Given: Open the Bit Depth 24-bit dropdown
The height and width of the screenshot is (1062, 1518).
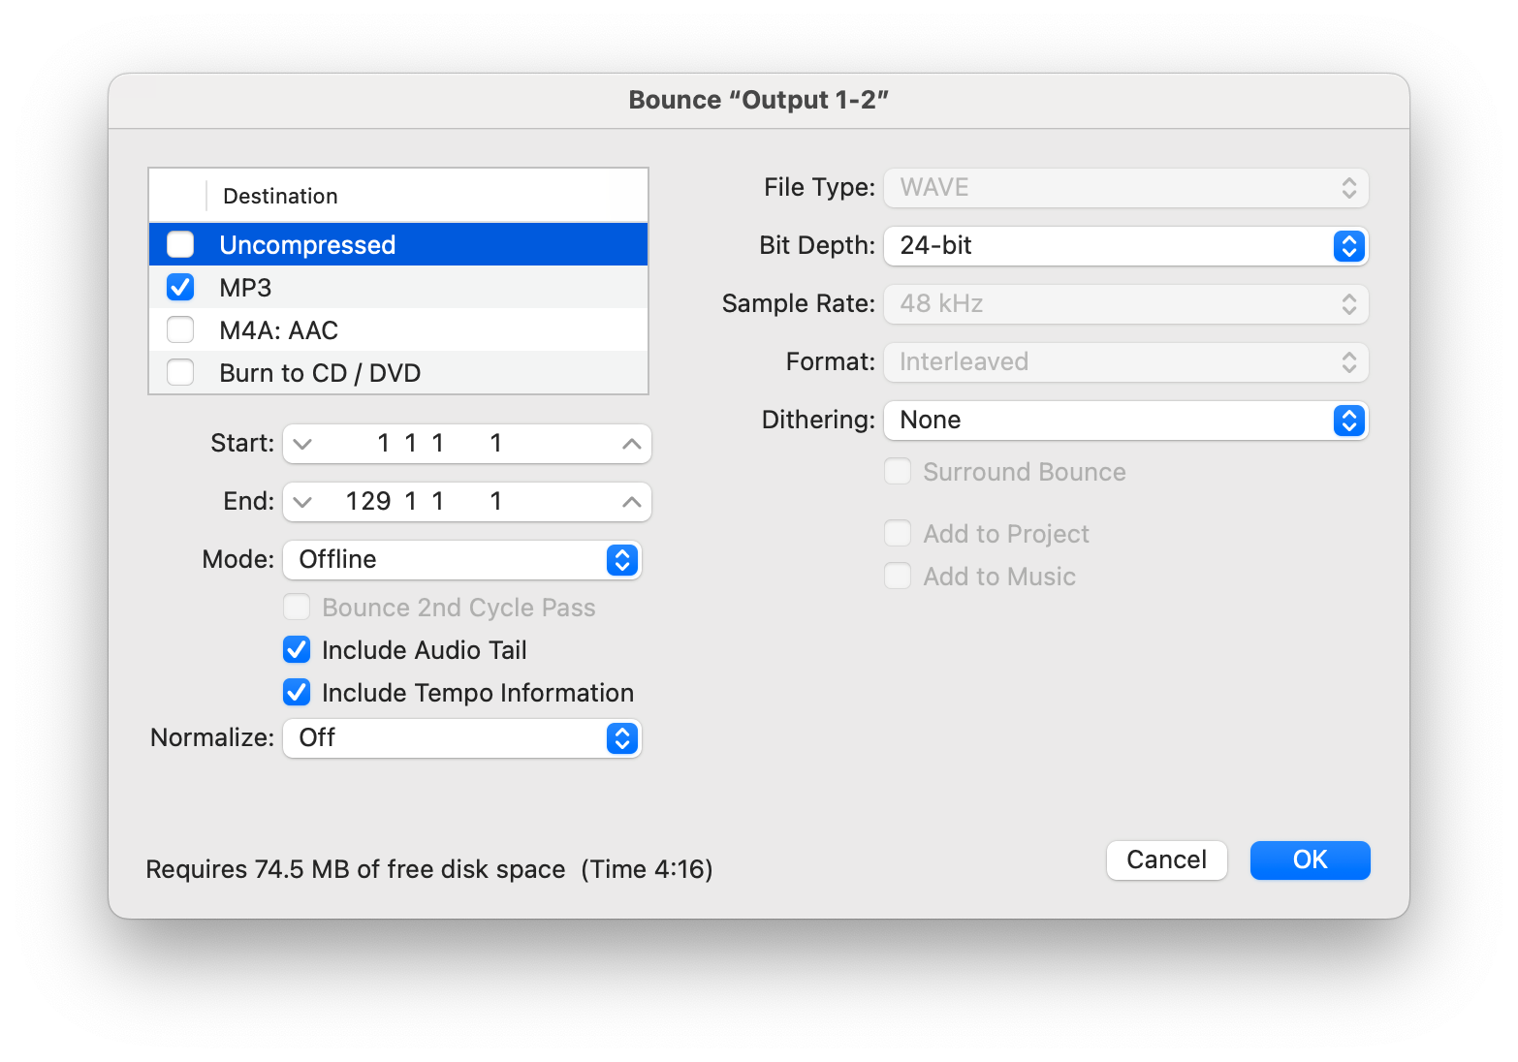Looking at the screenshot, I should 1125,246.
